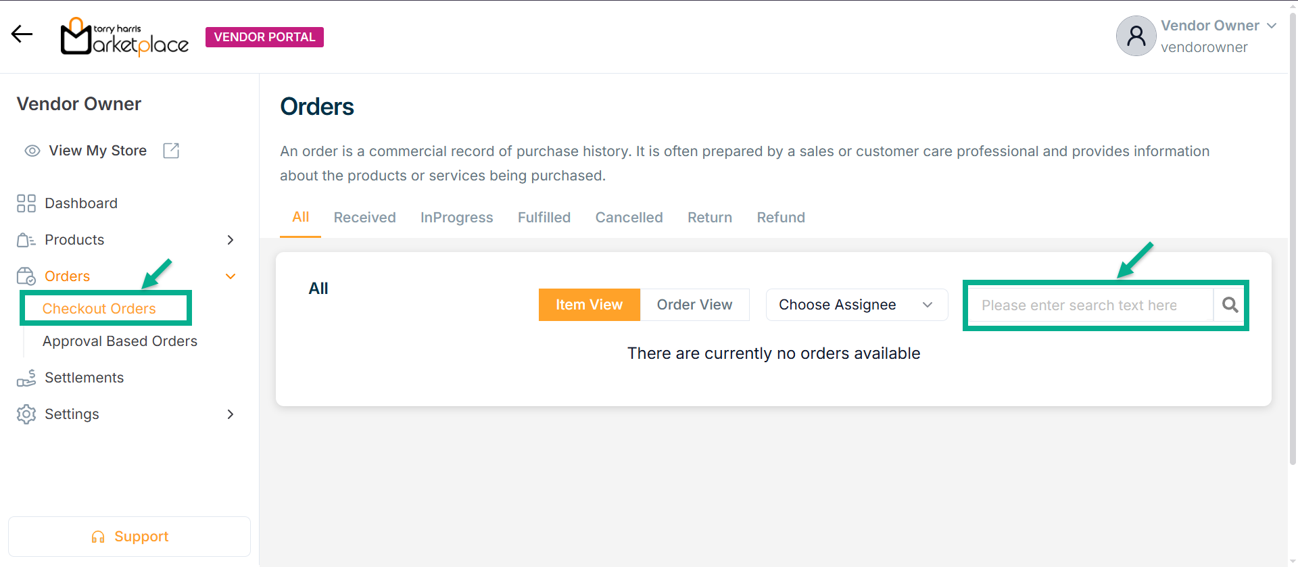Viewport: 1298px width, 567px height.
Task: Open the Choose Assignee dropdown
Action: 856,305
